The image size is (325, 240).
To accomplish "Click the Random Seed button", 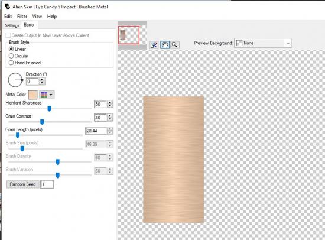I will click(22, 184).
